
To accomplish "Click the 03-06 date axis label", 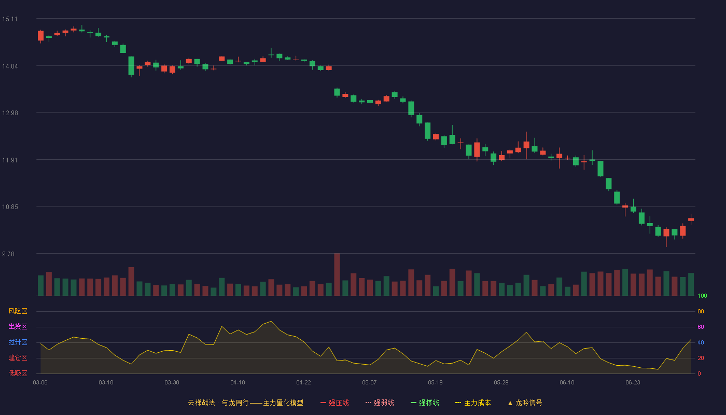I will point(40,382).
